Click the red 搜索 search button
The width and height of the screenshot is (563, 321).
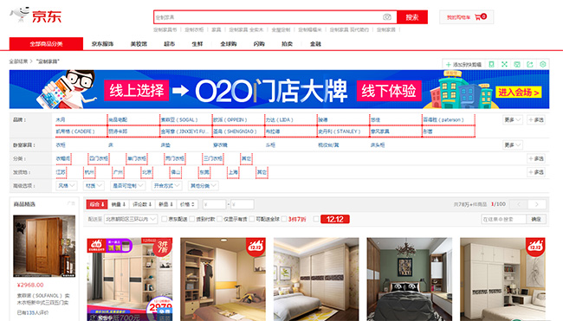point(411,16)
